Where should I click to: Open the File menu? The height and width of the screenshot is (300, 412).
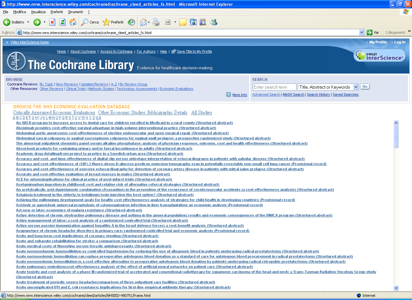point(5,12)
